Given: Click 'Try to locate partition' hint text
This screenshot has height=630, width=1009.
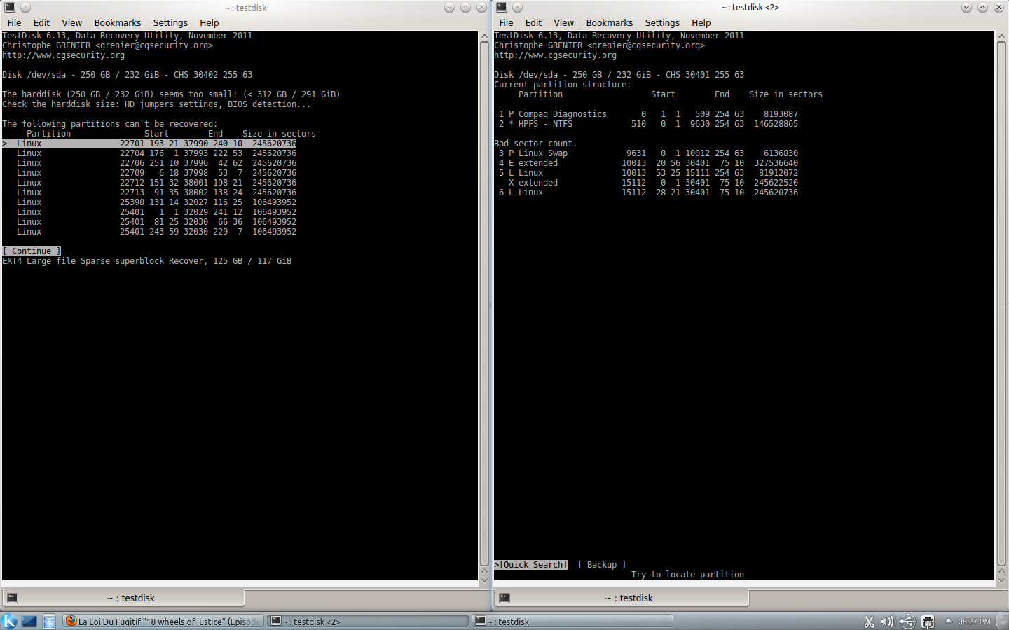Looking at the screenshot, I should pos(687,574).
